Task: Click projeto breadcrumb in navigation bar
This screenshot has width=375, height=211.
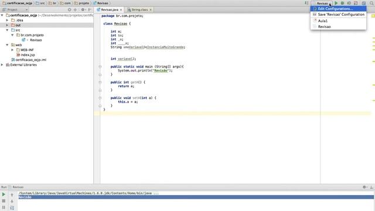Action: click(x=82, y=3)
